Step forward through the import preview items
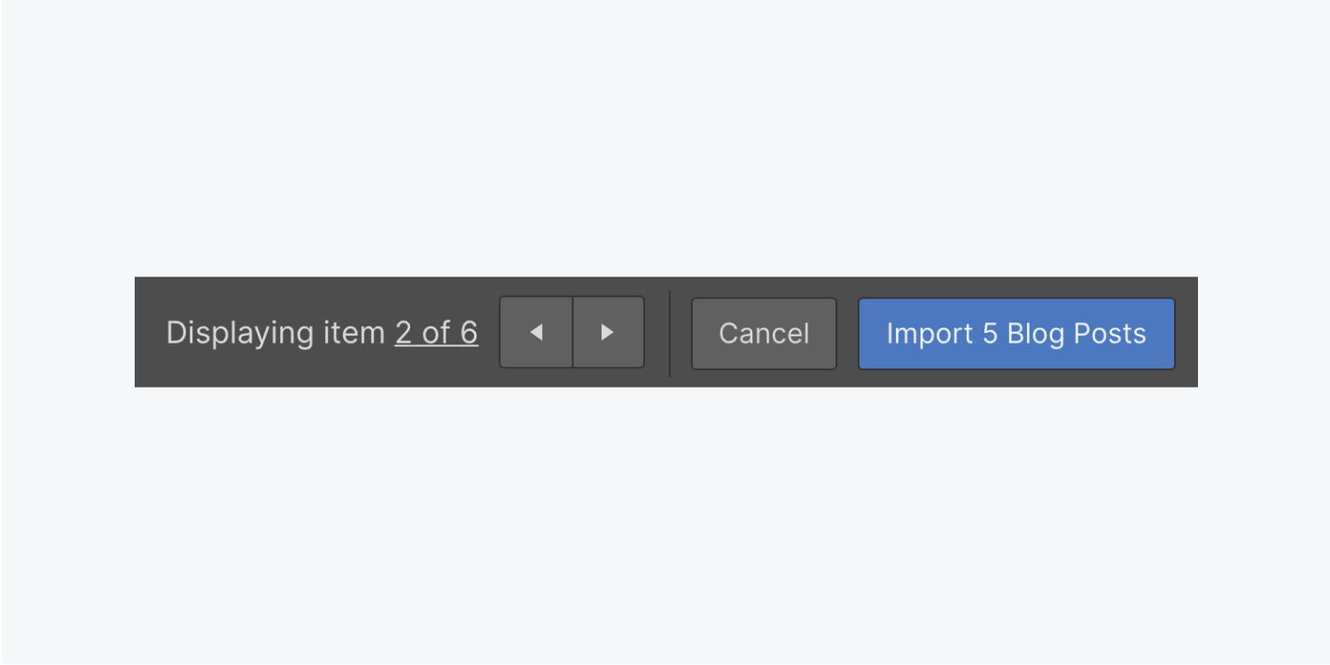The image size is (1330, 665). (x=609, y=332)
